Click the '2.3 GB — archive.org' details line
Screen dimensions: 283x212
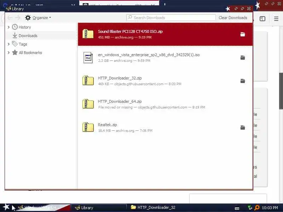pyautogui.click(x=124, y=60)
